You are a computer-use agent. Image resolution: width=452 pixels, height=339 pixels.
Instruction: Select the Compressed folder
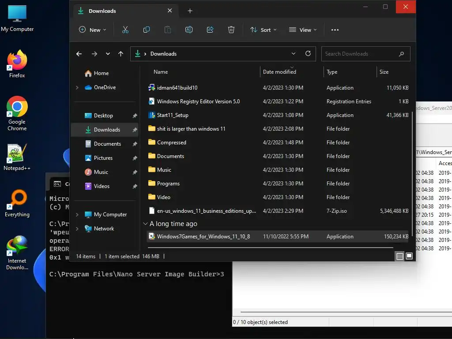click(x=278, y=143)
